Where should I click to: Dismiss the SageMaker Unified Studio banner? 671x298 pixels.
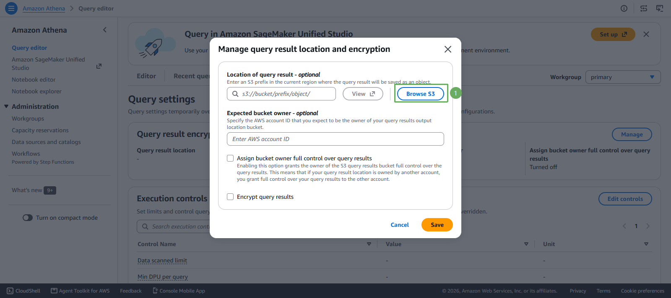[x=646, y=34]
